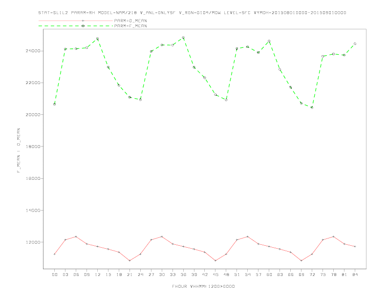Select the F_MEAN data point at hour 84
The height and width of the screenshot is (299, 387).
coord(355,43)
